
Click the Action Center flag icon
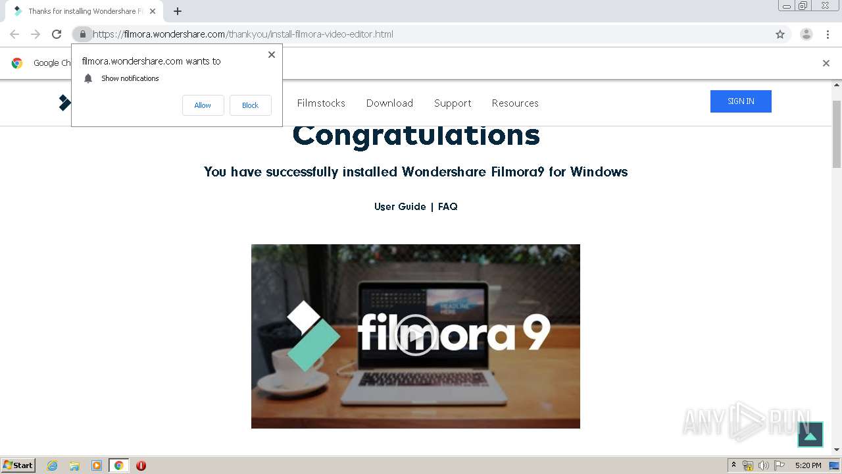(780, 465)
